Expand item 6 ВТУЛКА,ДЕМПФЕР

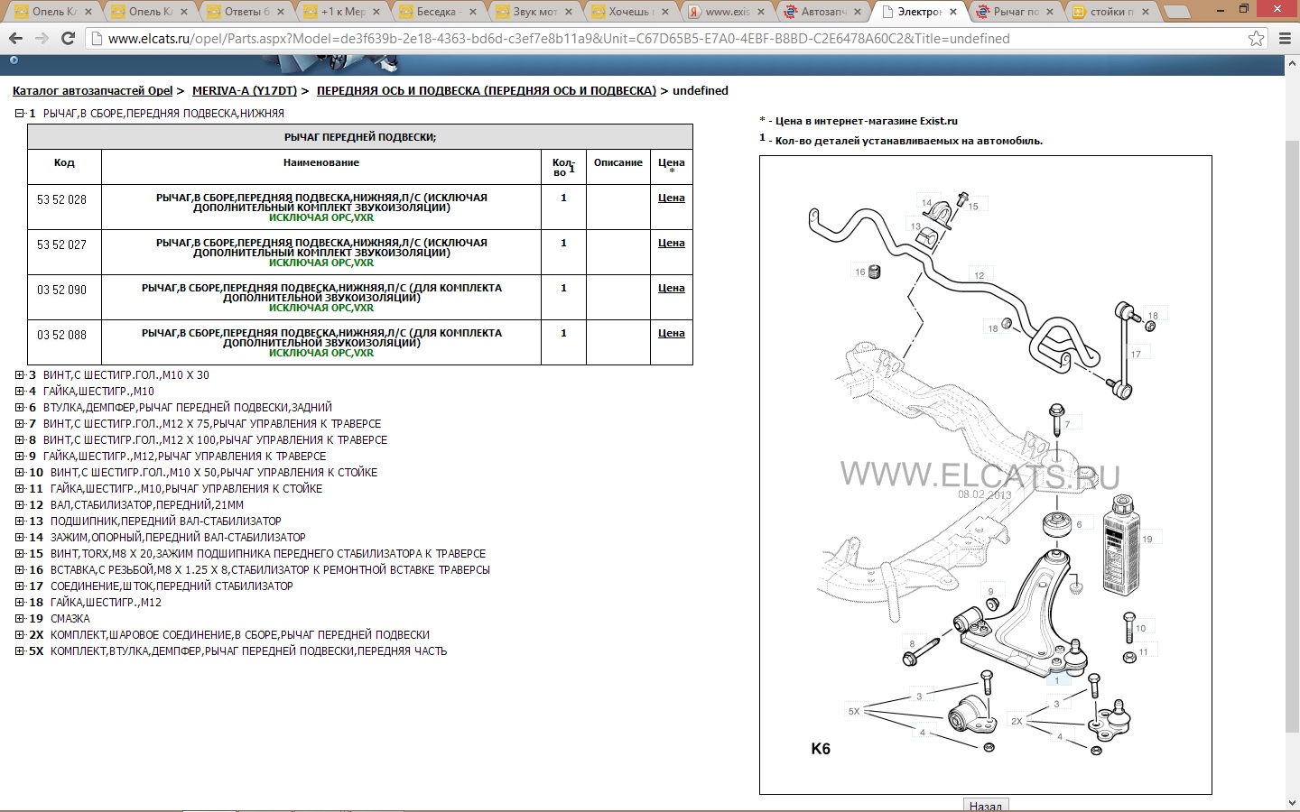[x=20, y=408]
